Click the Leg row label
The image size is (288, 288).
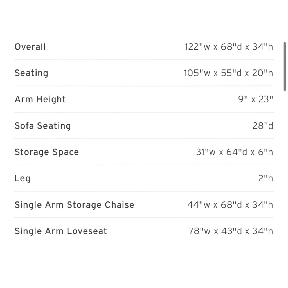pos(22,179)
